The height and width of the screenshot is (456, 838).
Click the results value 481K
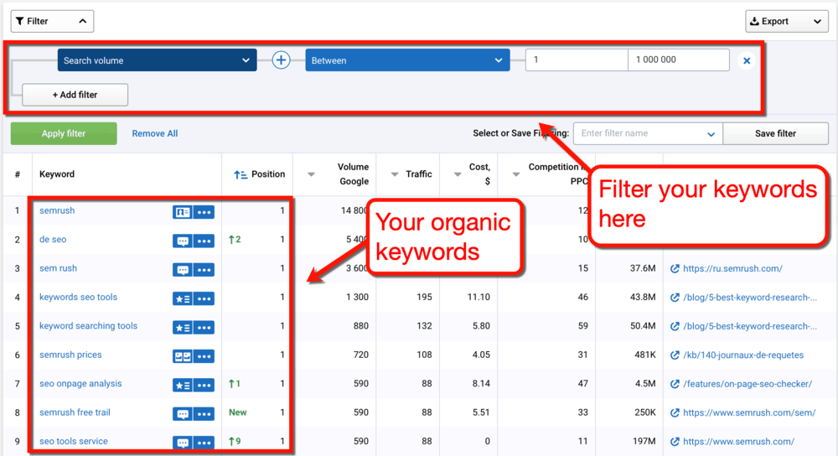[645, 355]
